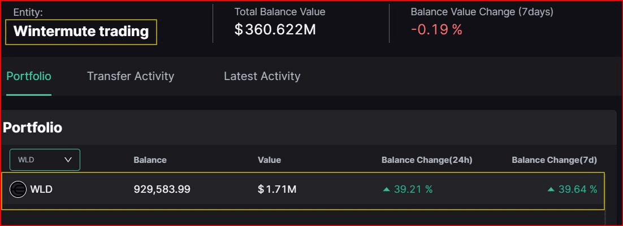Click the Total Balance Value label
Screen dimensions: 623x226
280,11
